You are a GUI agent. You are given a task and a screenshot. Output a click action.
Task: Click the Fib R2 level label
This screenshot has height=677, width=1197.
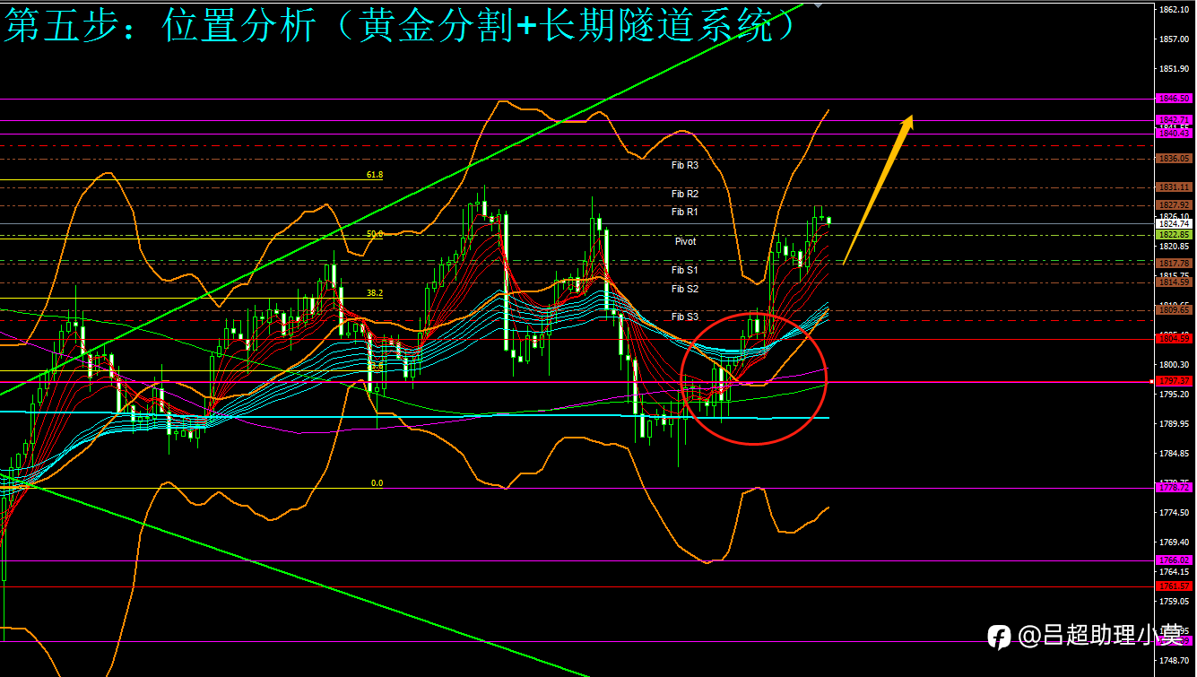(x=685, y=194)
